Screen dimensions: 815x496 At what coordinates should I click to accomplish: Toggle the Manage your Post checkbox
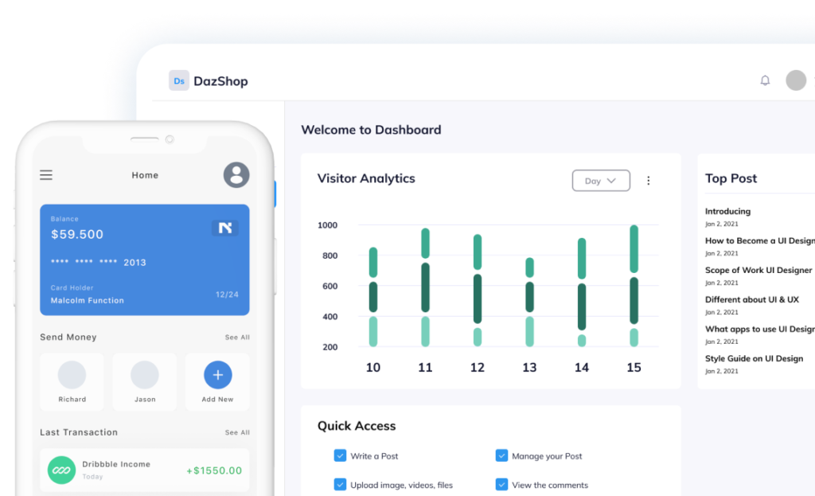pyautogui.click(x=501, y=456)
